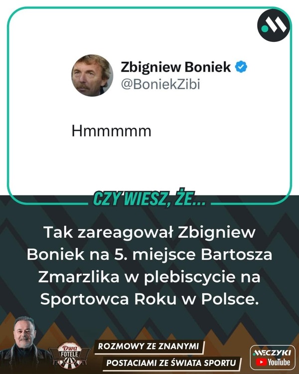Screen dimensions: 299x374
Task: Click the Hmmmmm tweet text
Action: tap(111, 131)
